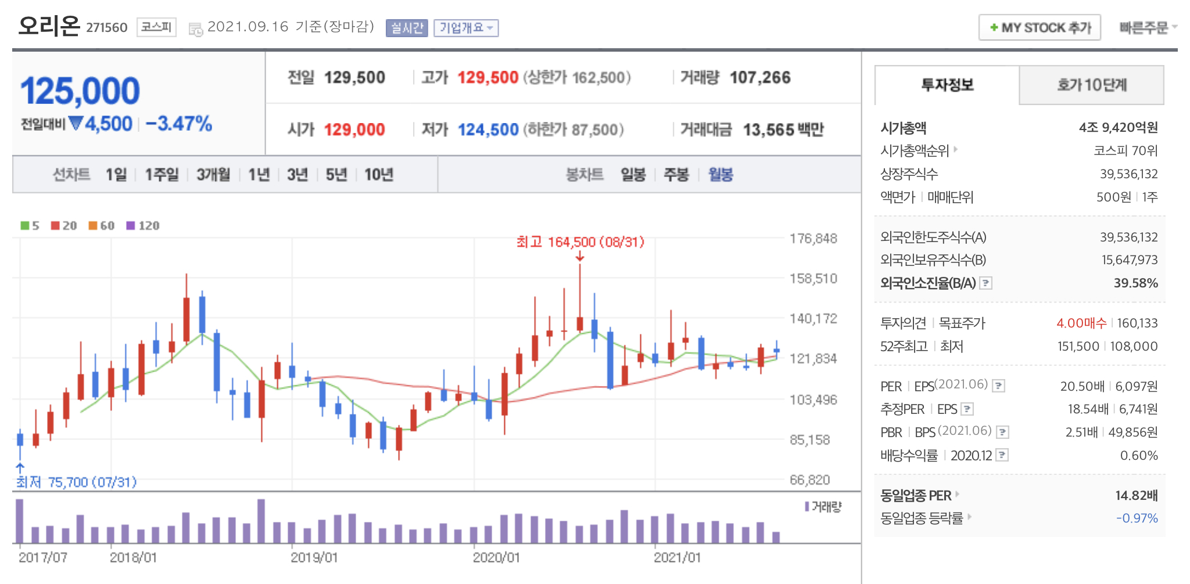The height and width of the screenshot is (584, 1190).
Task: Click the 2019/01 axis label
Action: 314,558
